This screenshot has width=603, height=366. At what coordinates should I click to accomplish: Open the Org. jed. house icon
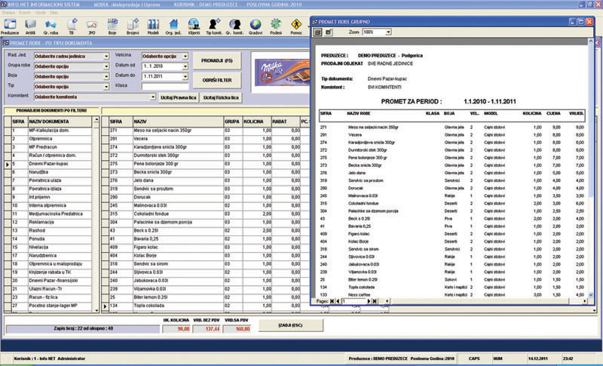point(173,27)
